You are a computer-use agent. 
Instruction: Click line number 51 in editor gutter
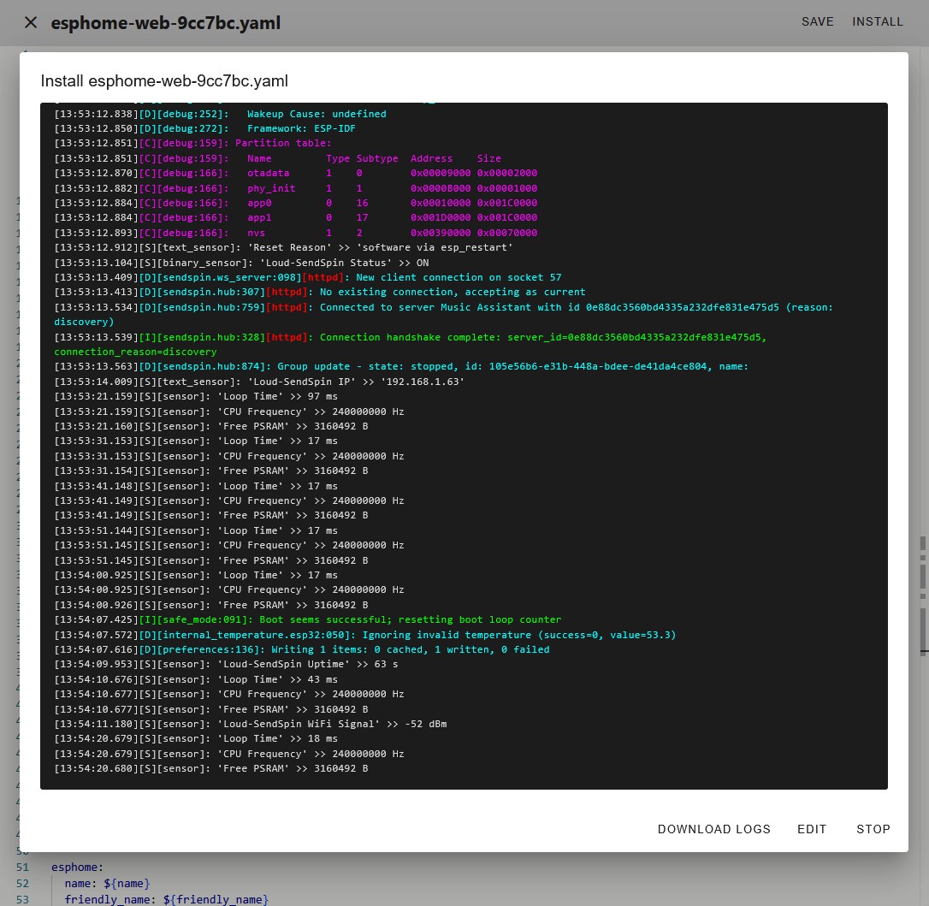click(22, 867)
